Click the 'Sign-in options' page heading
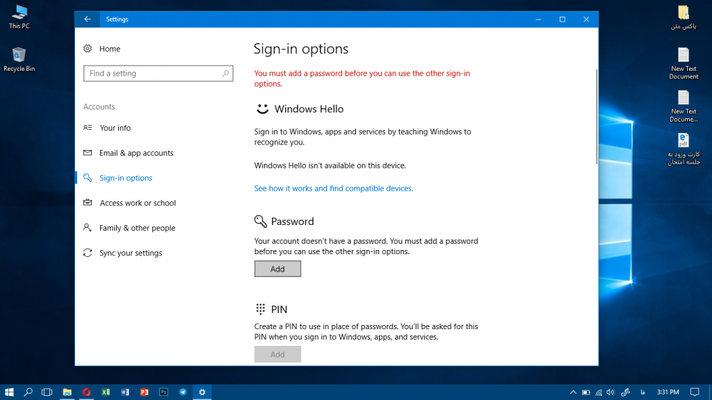Viewport: 712px width, 400px height. coord(300,49)
